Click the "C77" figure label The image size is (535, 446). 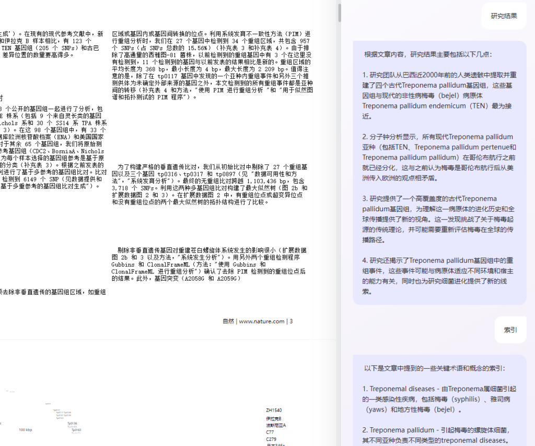pos(270,432)
